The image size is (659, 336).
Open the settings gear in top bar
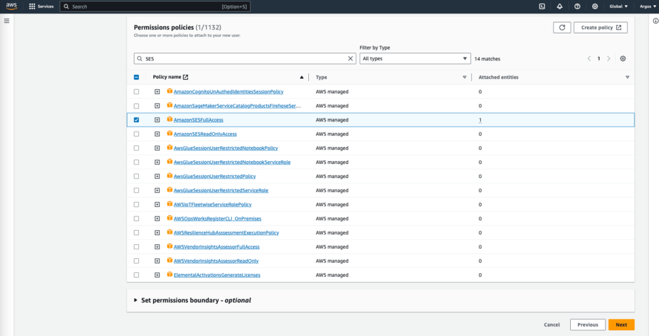click(595, 6)
